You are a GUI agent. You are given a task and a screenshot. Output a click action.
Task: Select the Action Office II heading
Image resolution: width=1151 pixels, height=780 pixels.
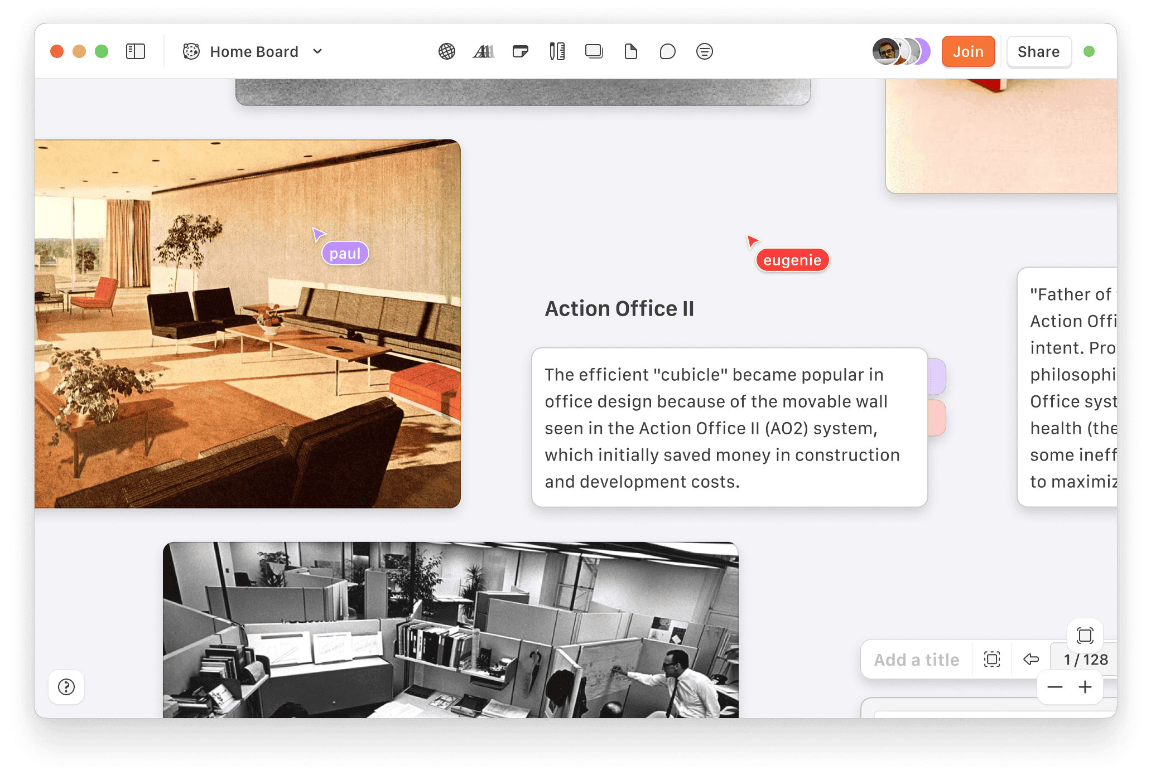coord(619,309)
